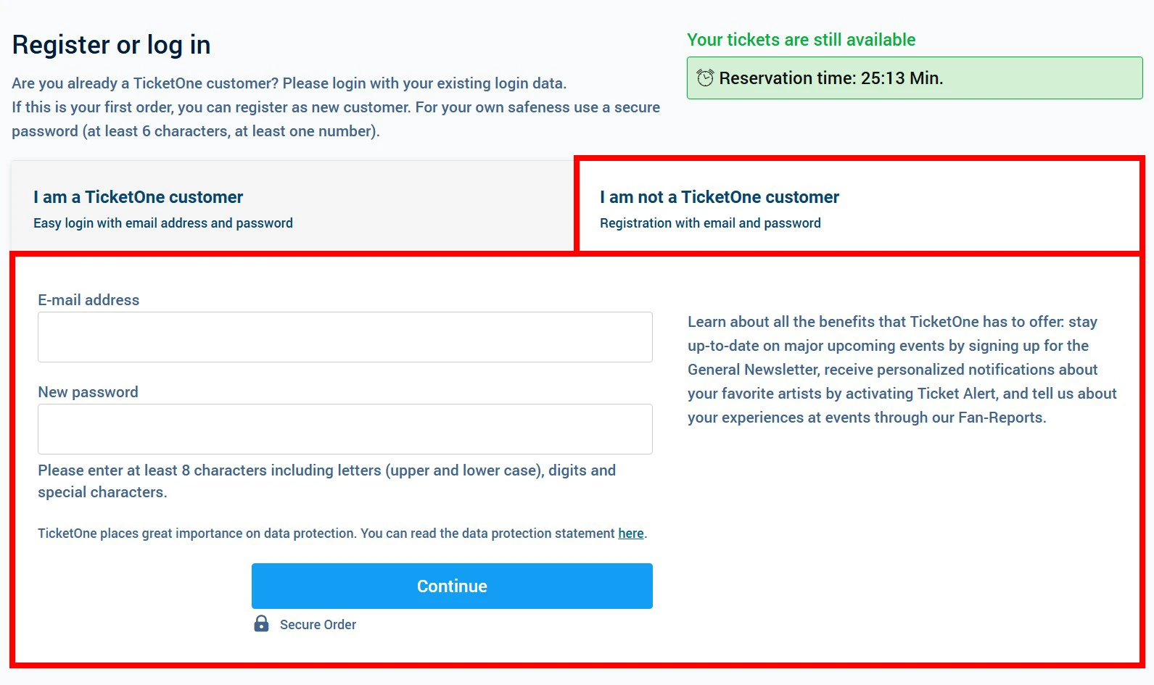Click the padlock Secure Order icon

point(261,623)
